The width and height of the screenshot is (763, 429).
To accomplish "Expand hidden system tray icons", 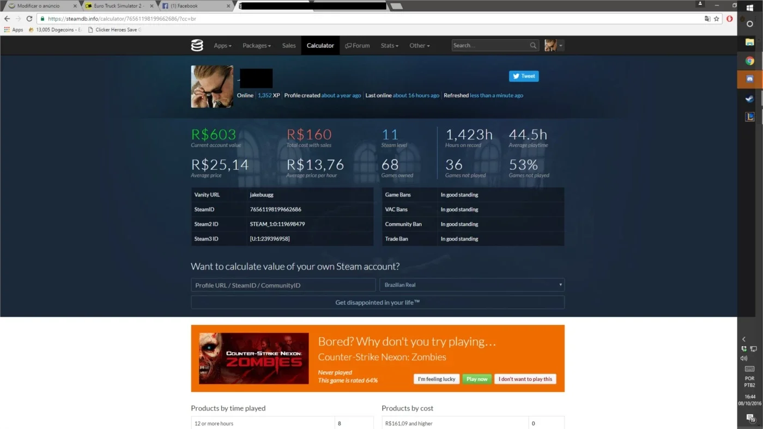I will [744, 339].
